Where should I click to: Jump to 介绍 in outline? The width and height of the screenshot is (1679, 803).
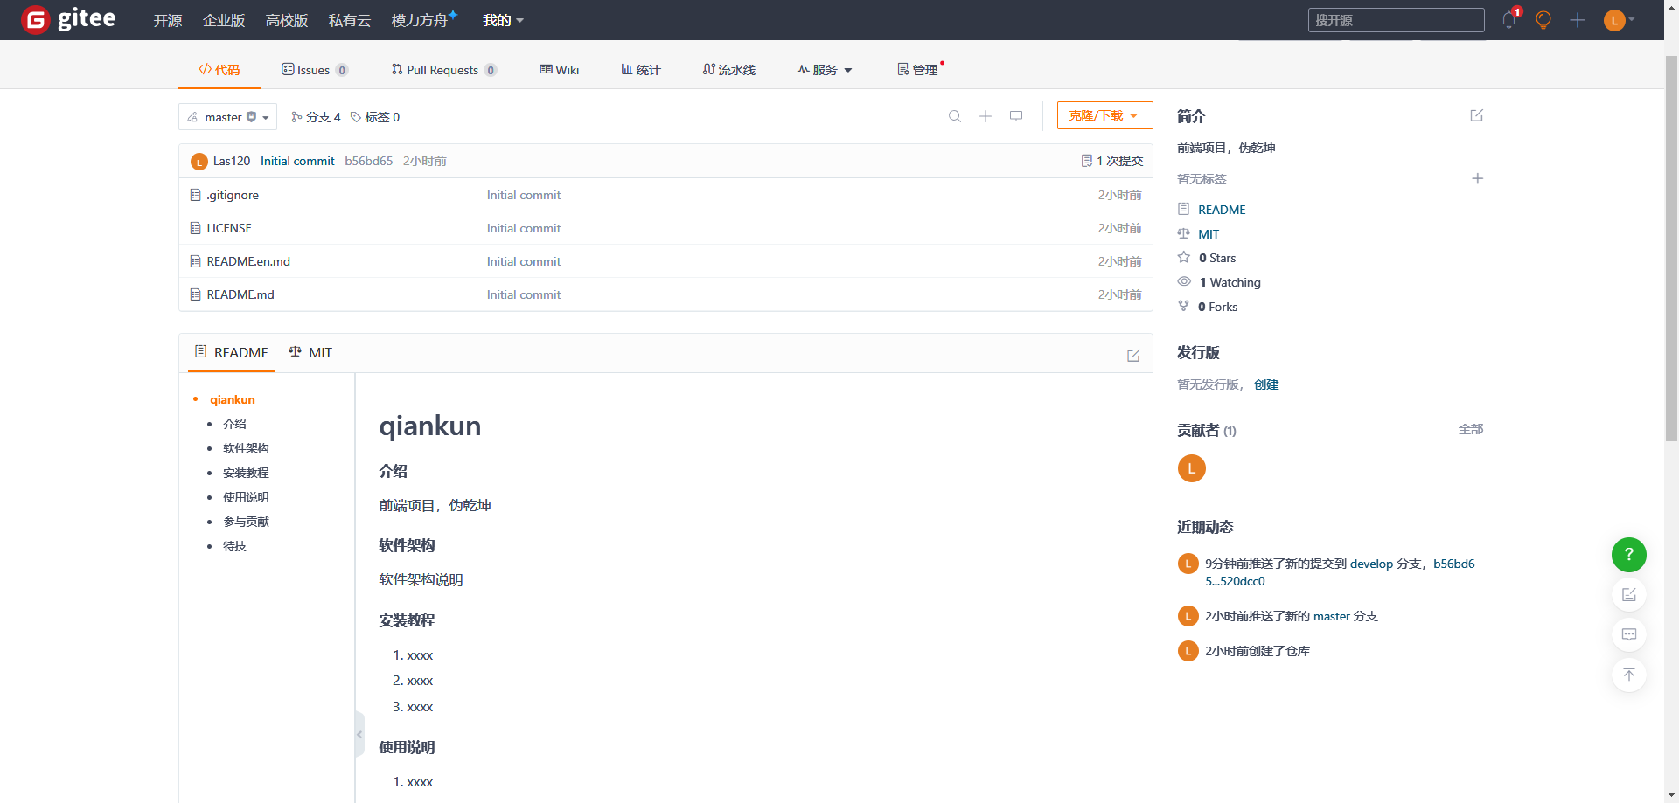pos(234,424)
